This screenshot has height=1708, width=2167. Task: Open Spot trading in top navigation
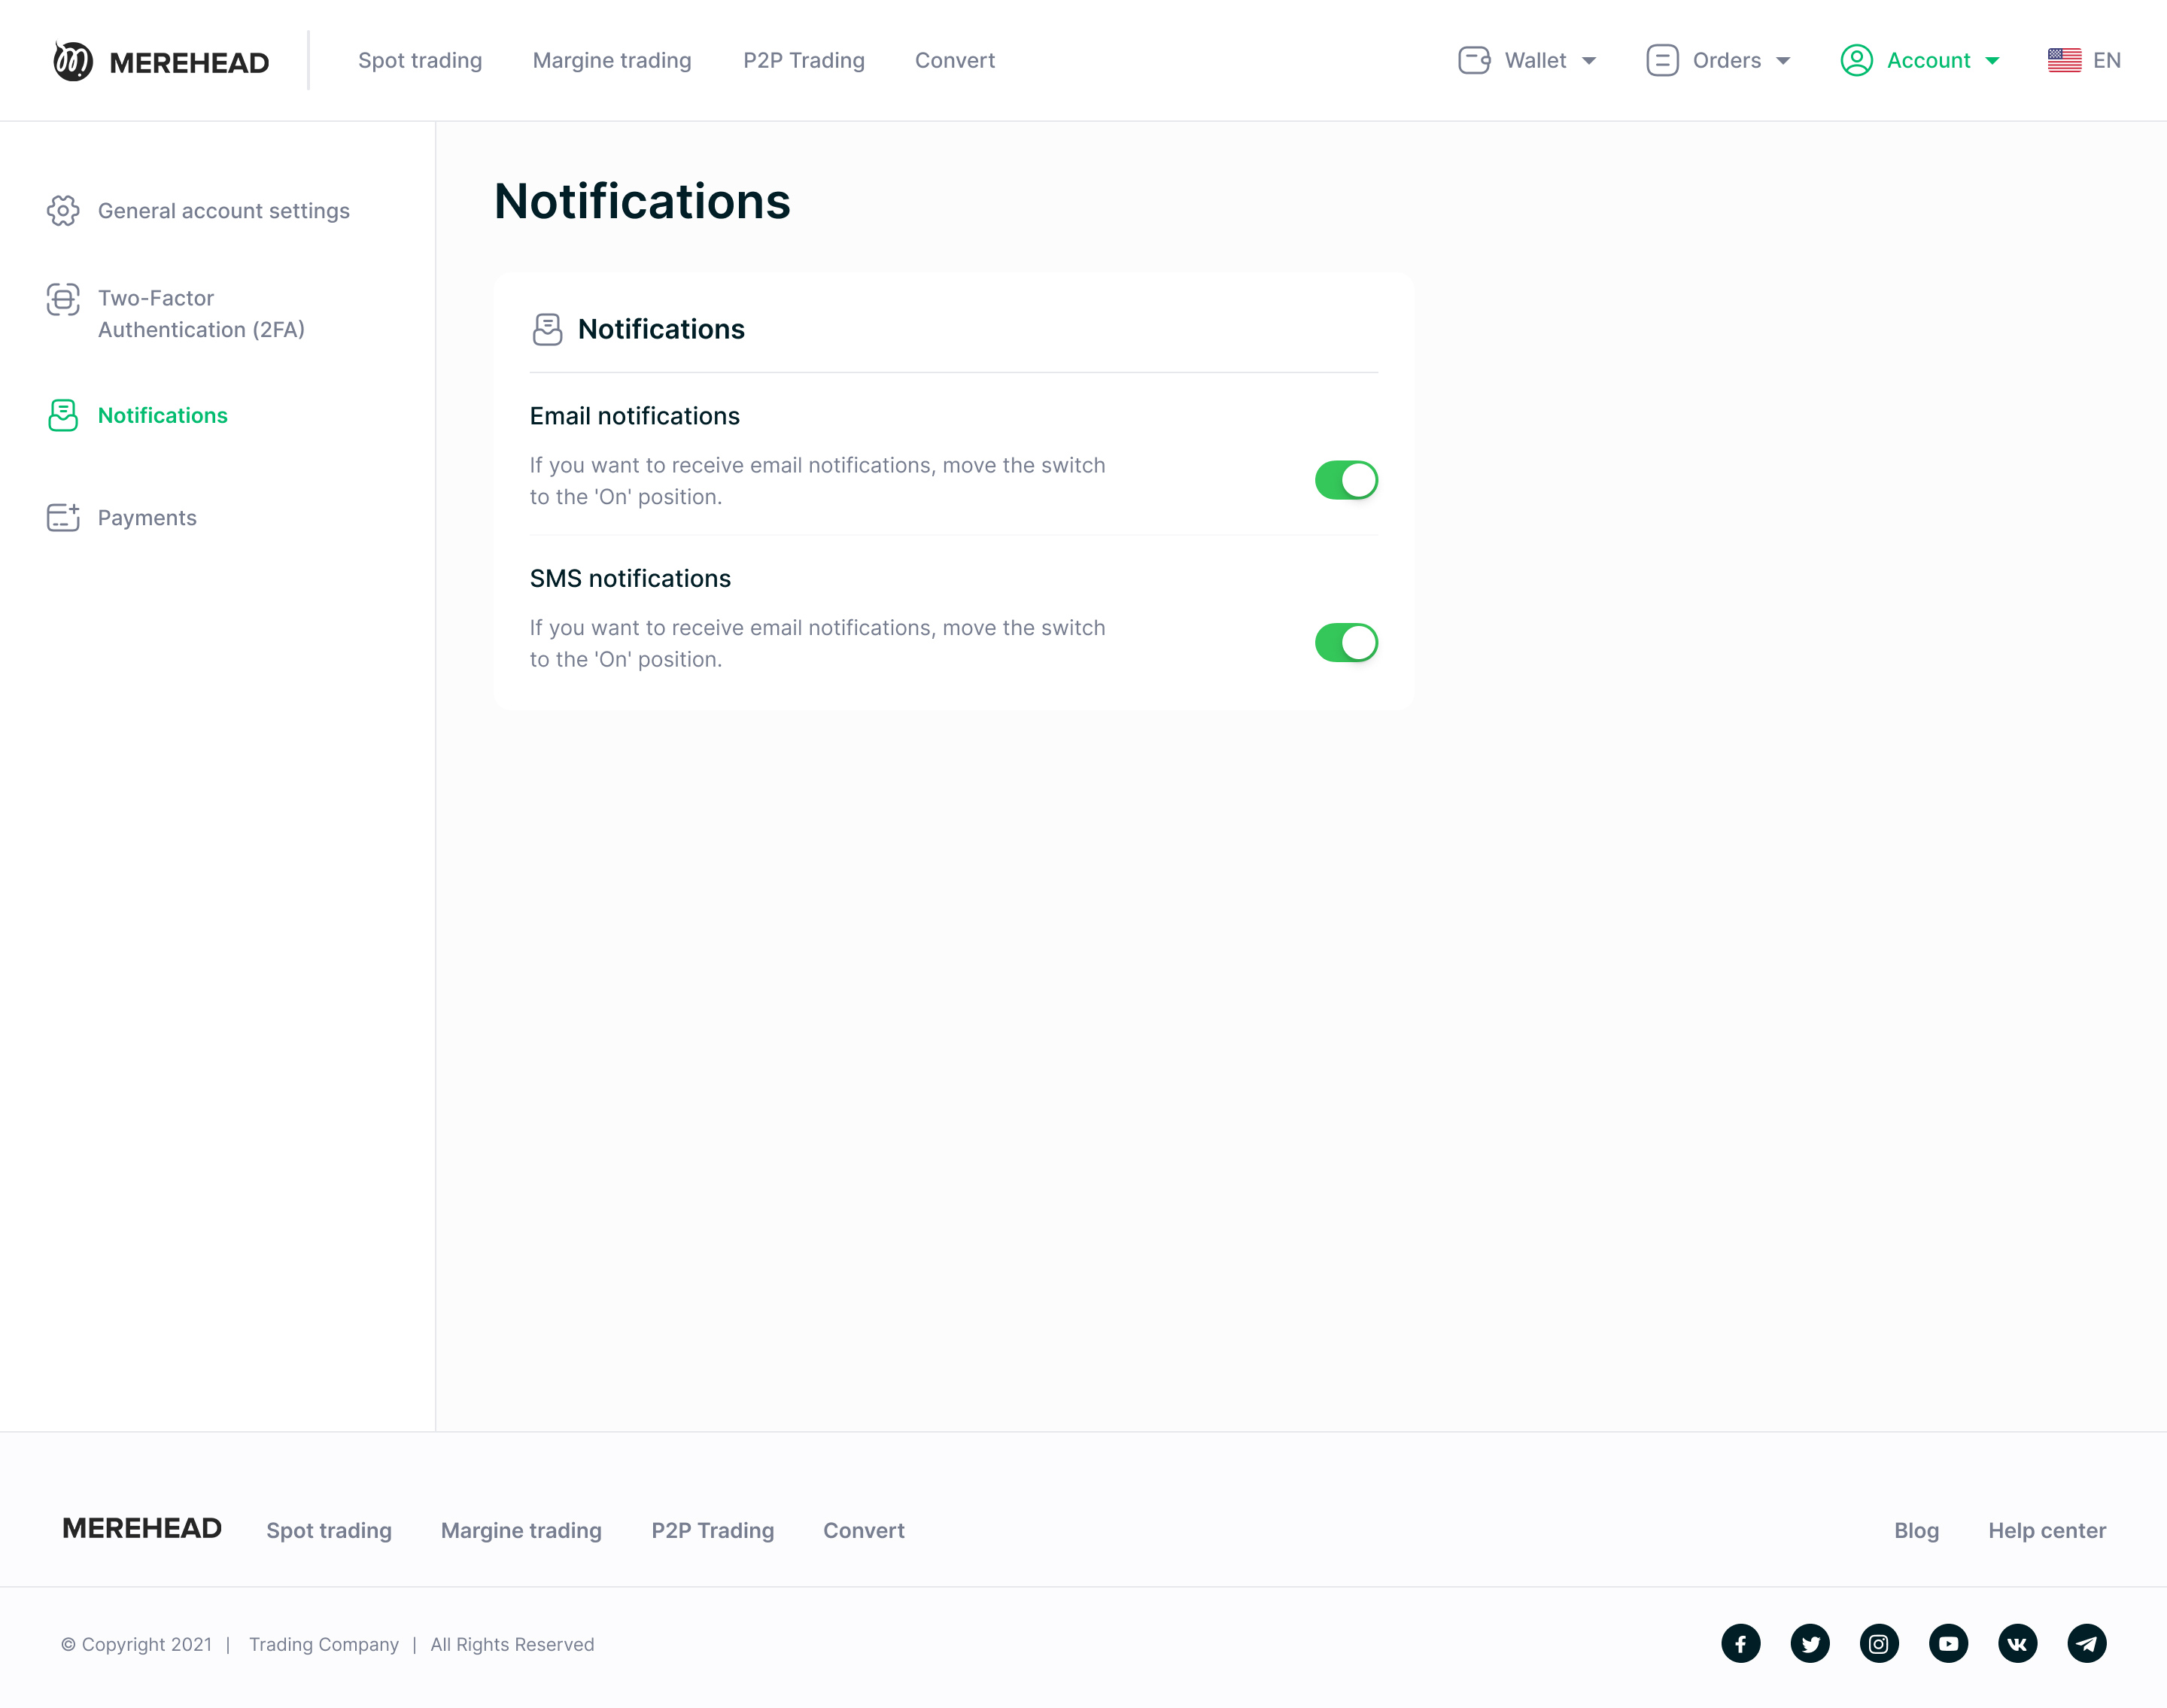tap(419, 60)
